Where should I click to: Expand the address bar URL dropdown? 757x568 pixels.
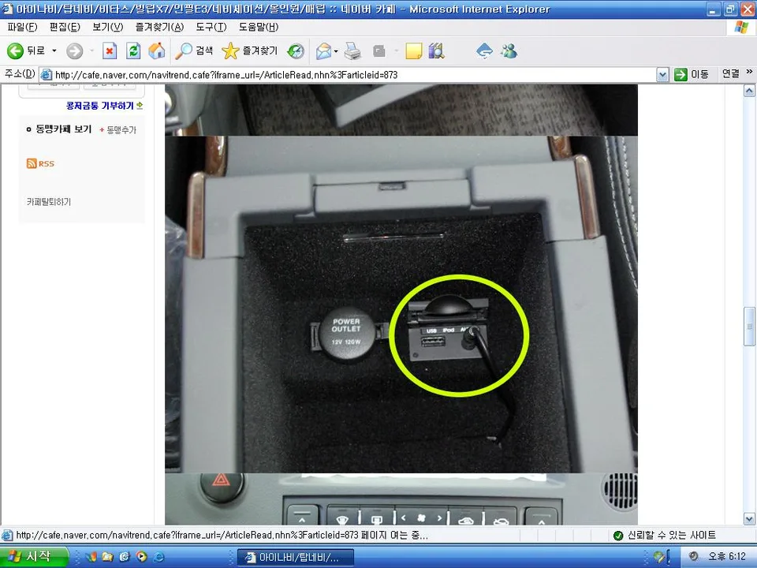pyautogui.click(x=663, y=74)
